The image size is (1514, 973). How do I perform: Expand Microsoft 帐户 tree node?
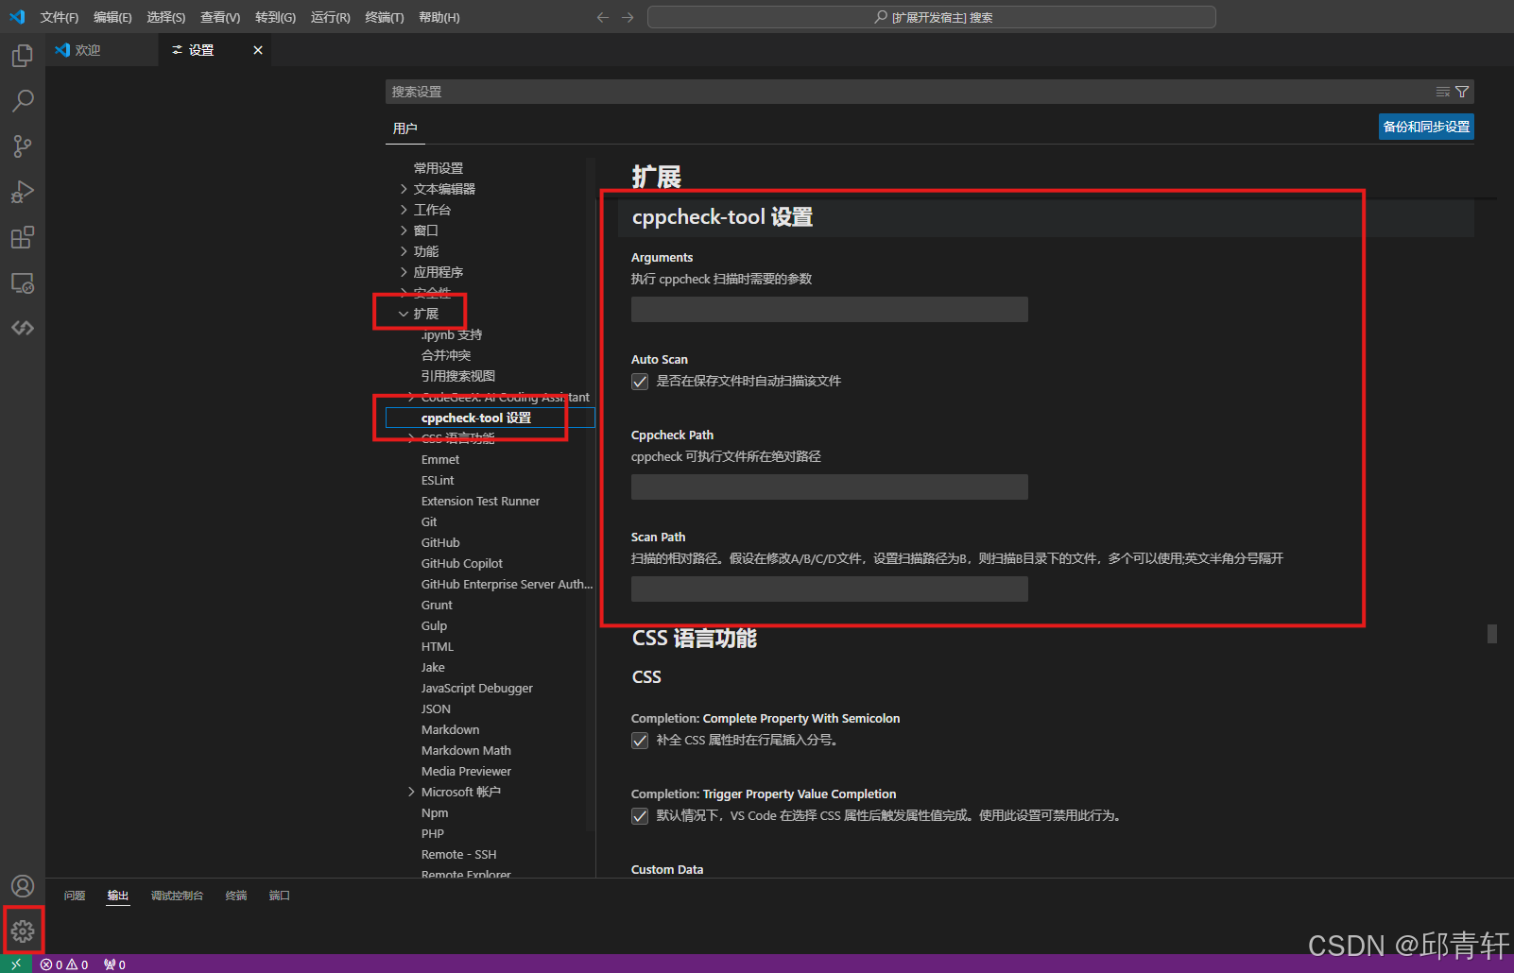[411, 792]
